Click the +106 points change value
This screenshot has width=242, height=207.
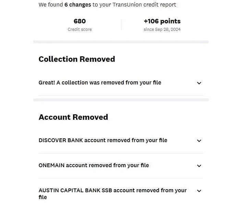click(162, 21)
